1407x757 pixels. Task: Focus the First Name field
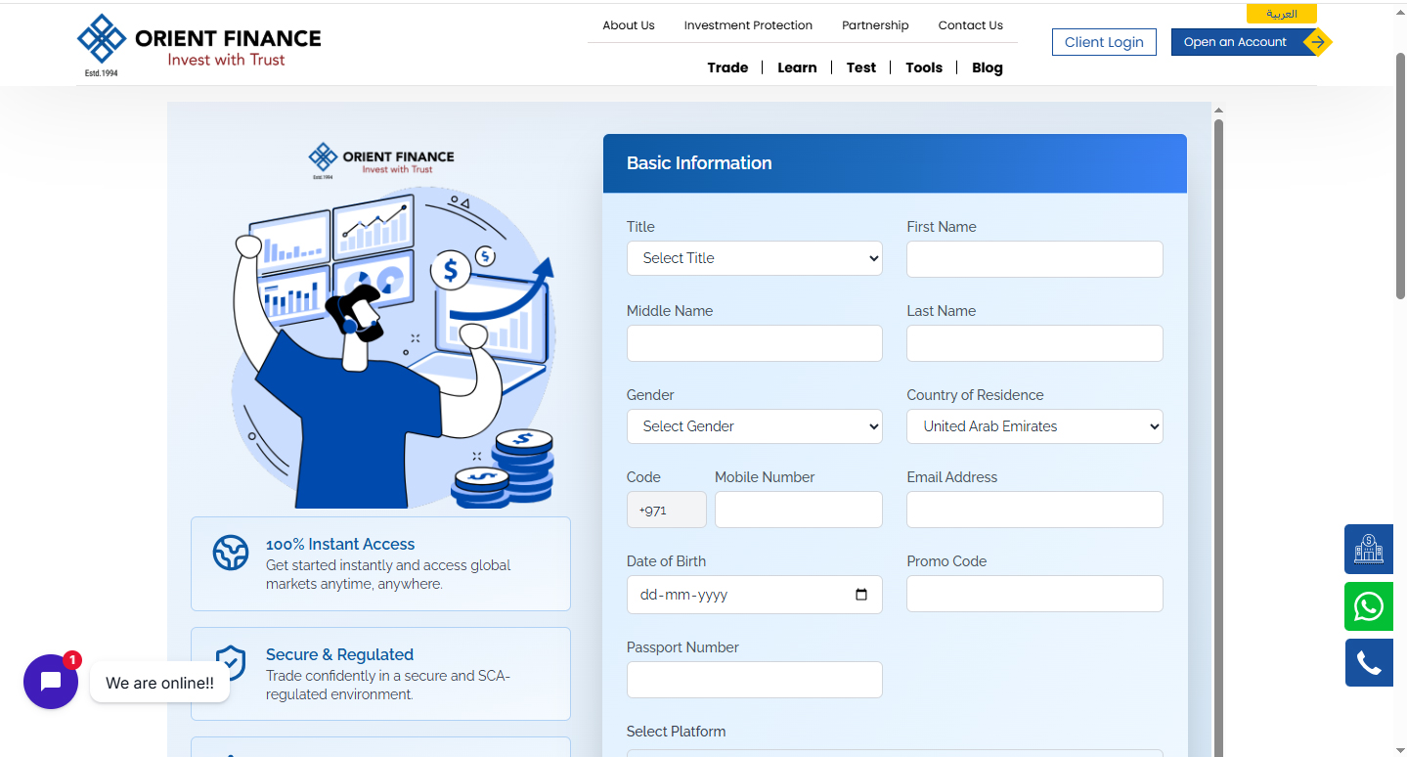pyautogui.click(x=1034, y=259)
